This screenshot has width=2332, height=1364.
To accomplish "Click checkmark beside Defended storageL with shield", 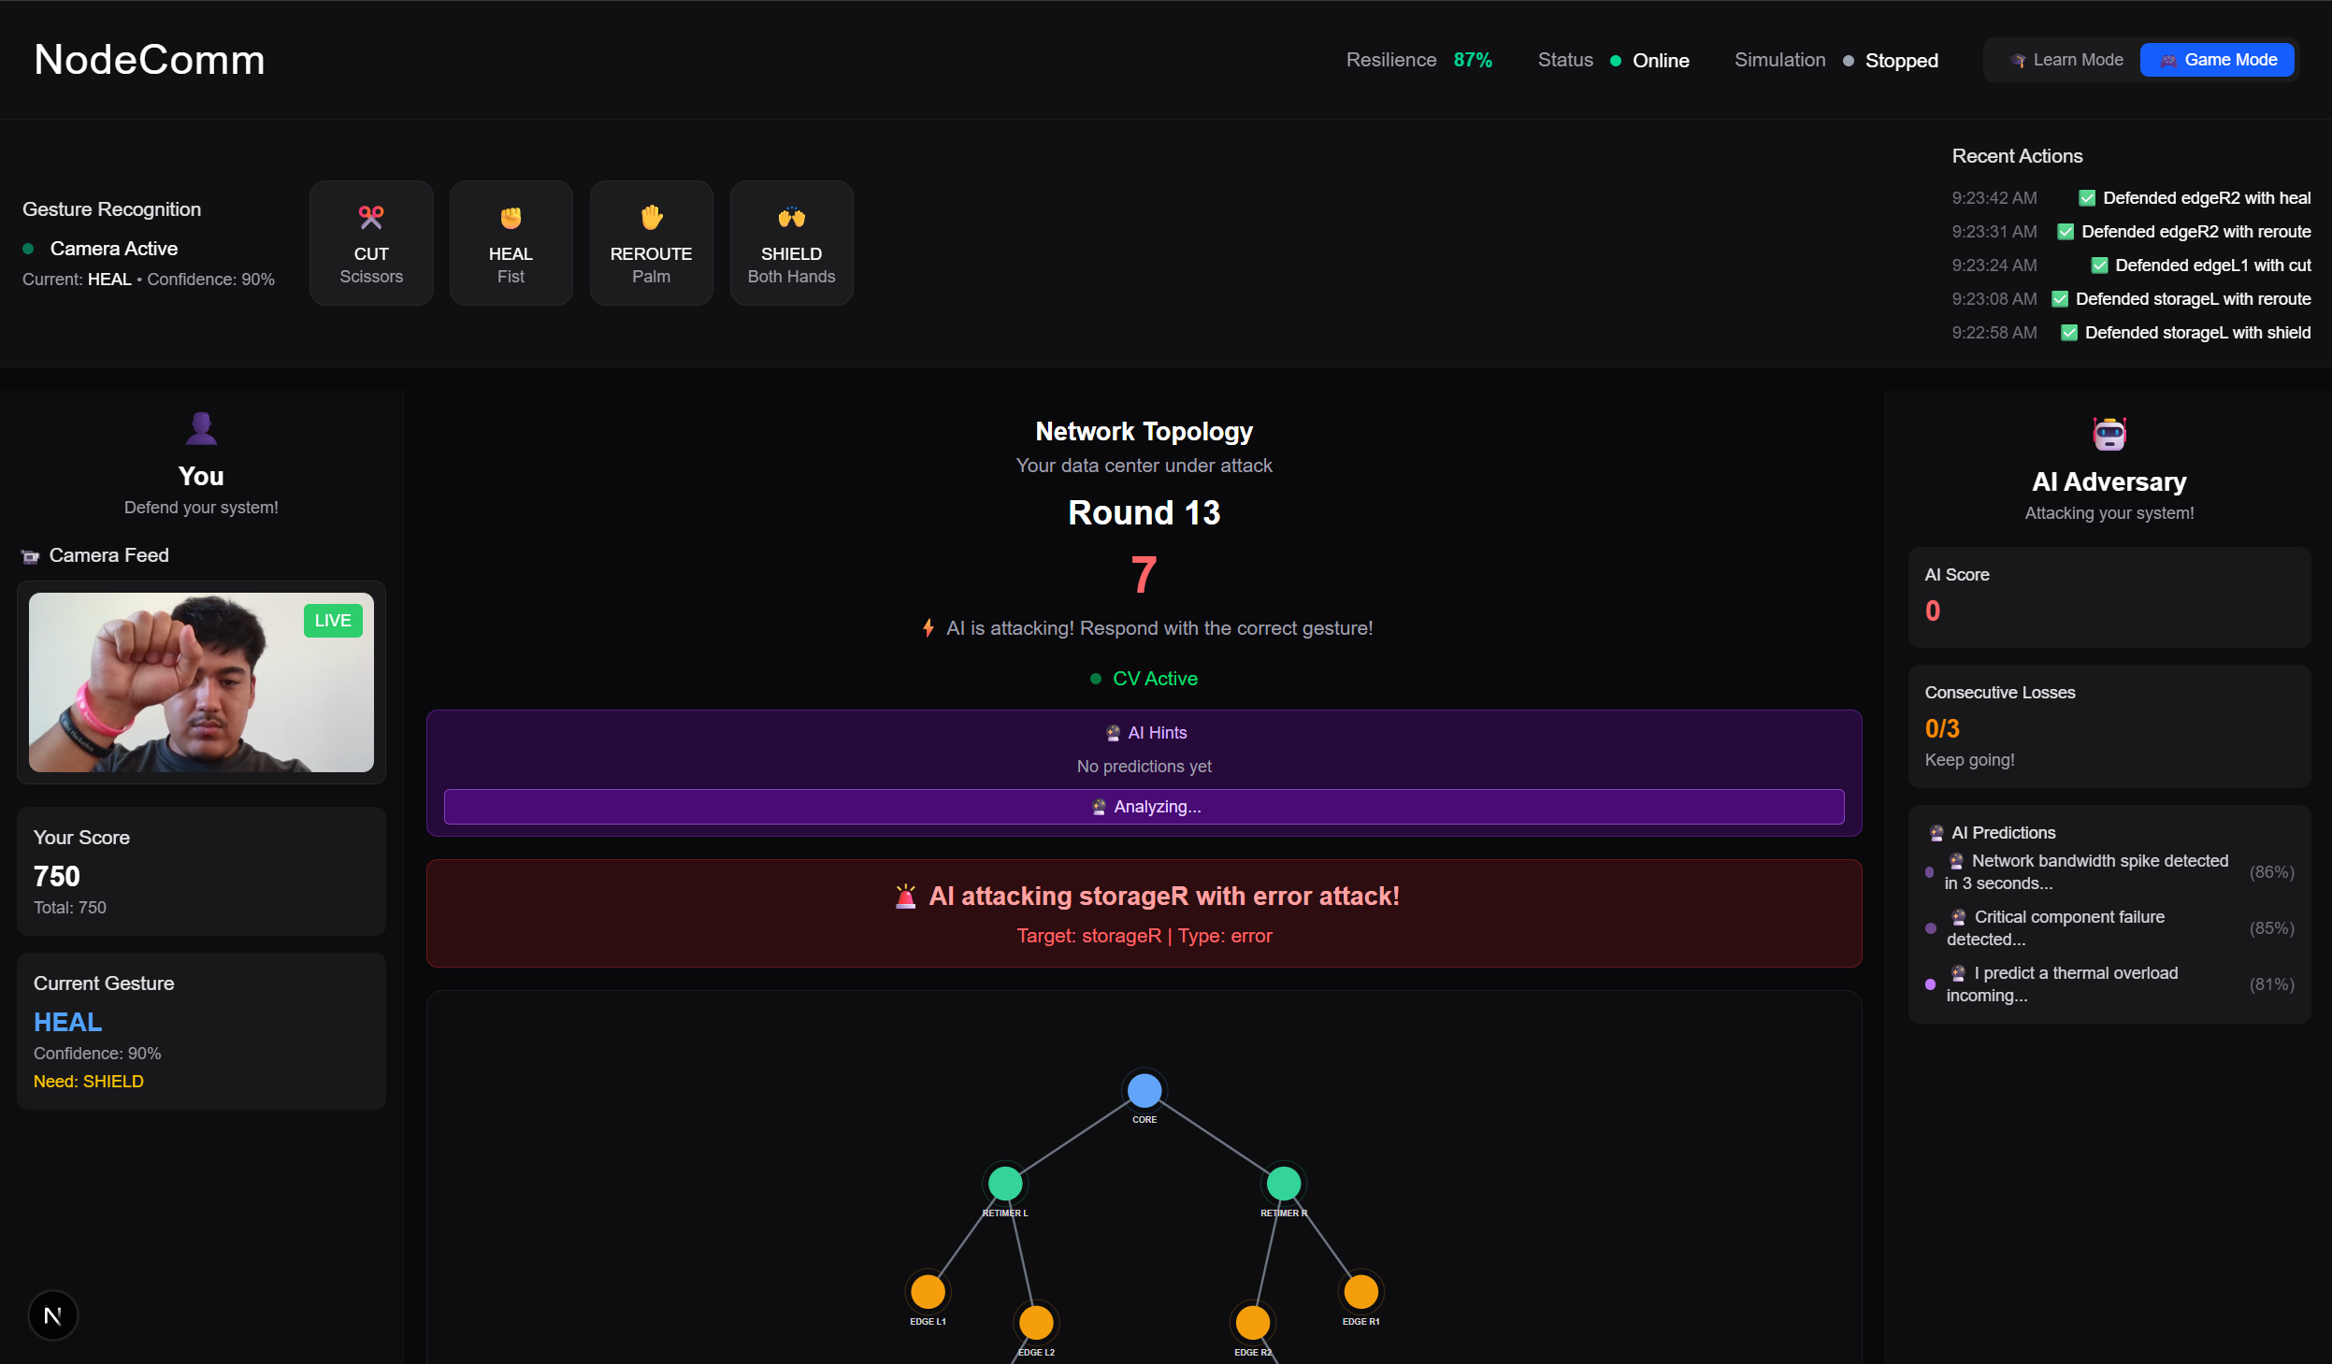I will click(x=2068, y=333).
